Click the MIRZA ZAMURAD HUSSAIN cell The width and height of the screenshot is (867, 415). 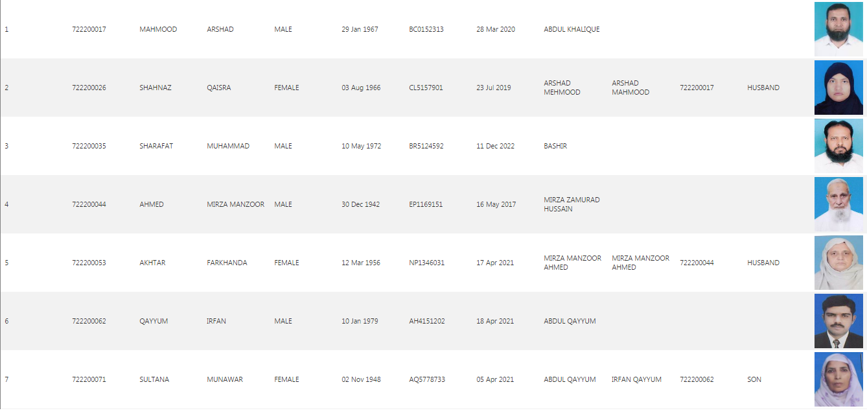(x=572, y=204)
